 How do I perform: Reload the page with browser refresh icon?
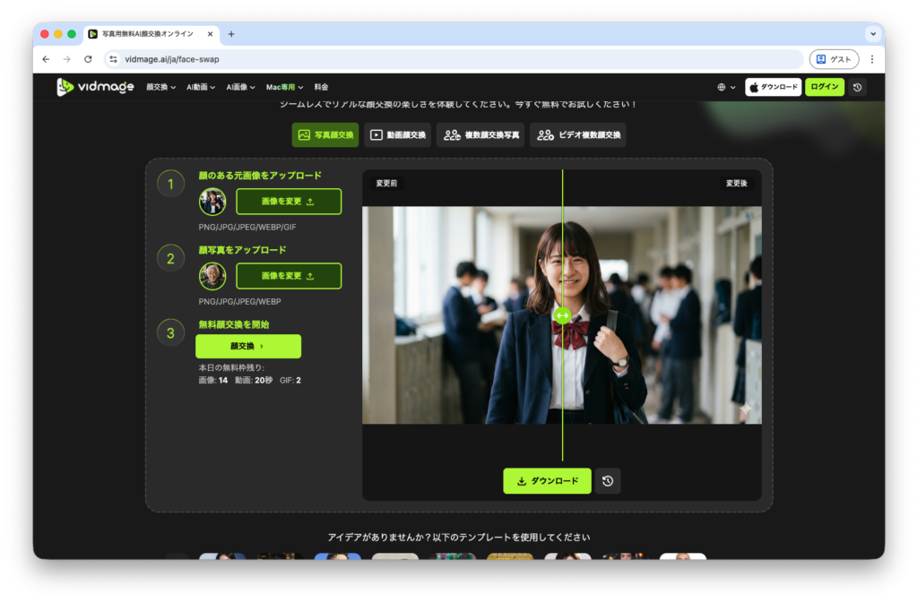88,59
